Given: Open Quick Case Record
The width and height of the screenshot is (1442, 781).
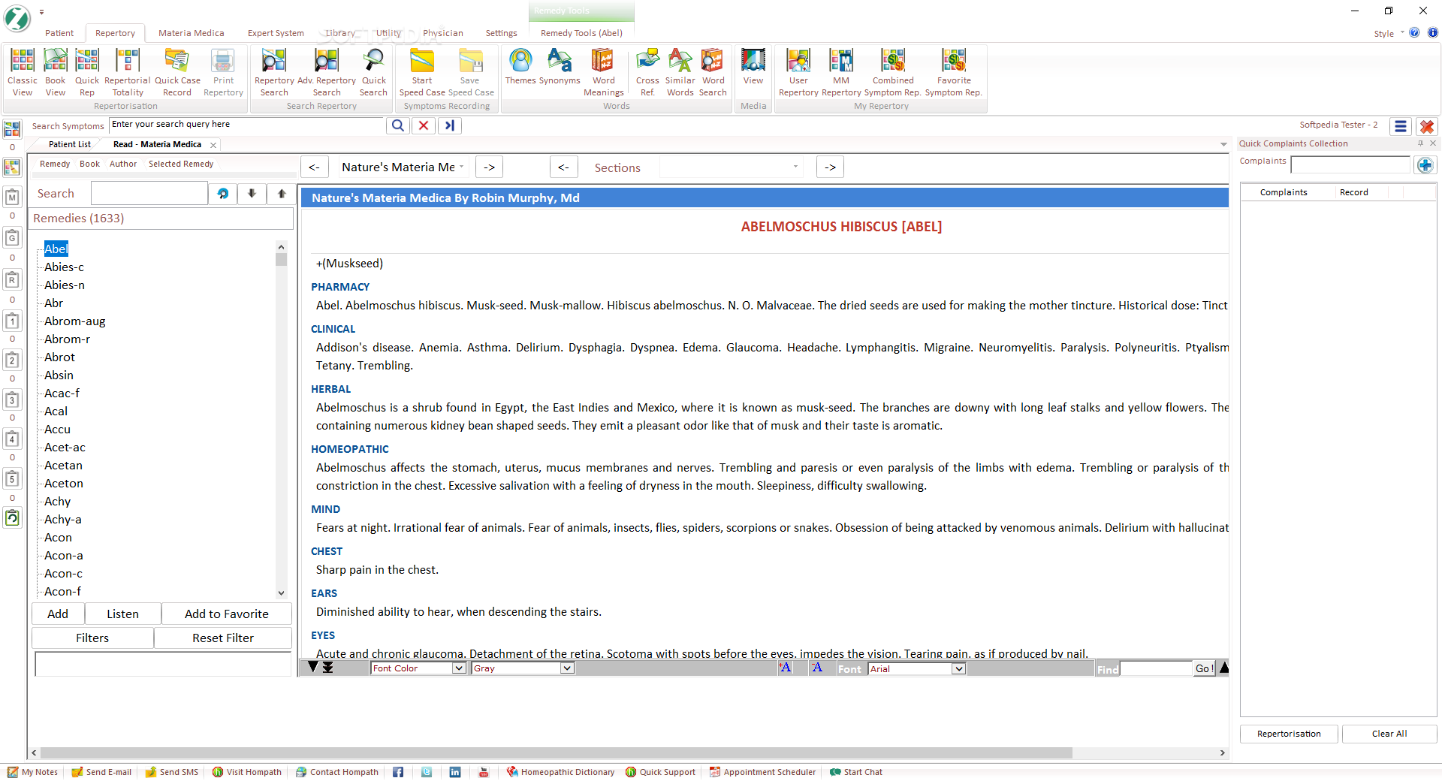Looking at the screenshot, I should (177, 73).
